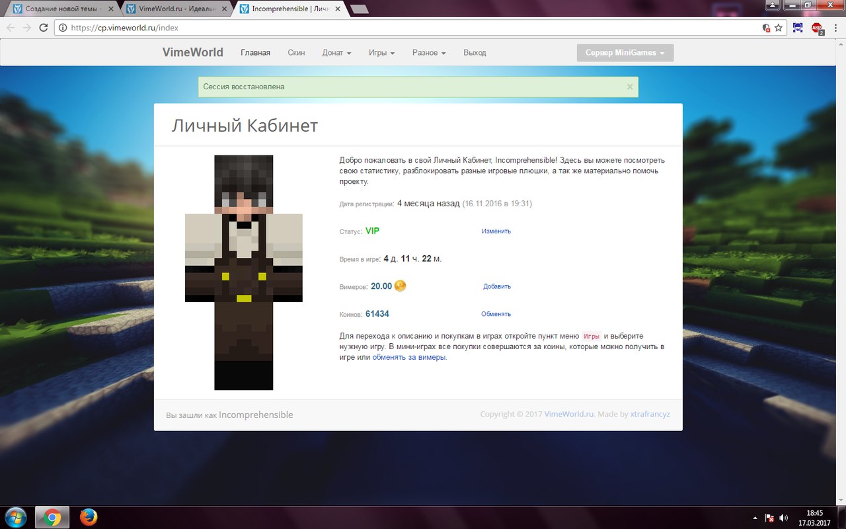
Task: Show hidden system tray icons
Action: (755, 518)
